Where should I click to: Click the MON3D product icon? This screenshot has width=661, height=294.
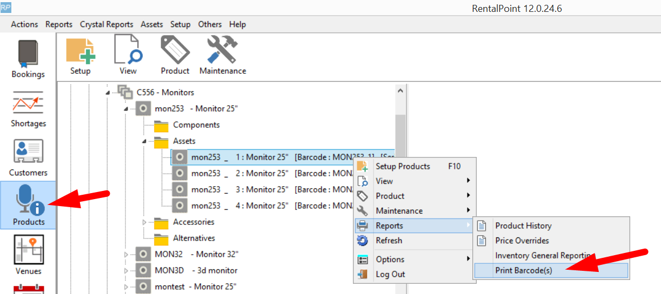(143, 270)
